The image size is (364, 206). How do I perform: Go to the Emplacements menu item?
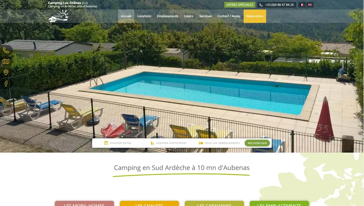click(x=167, y=16)
